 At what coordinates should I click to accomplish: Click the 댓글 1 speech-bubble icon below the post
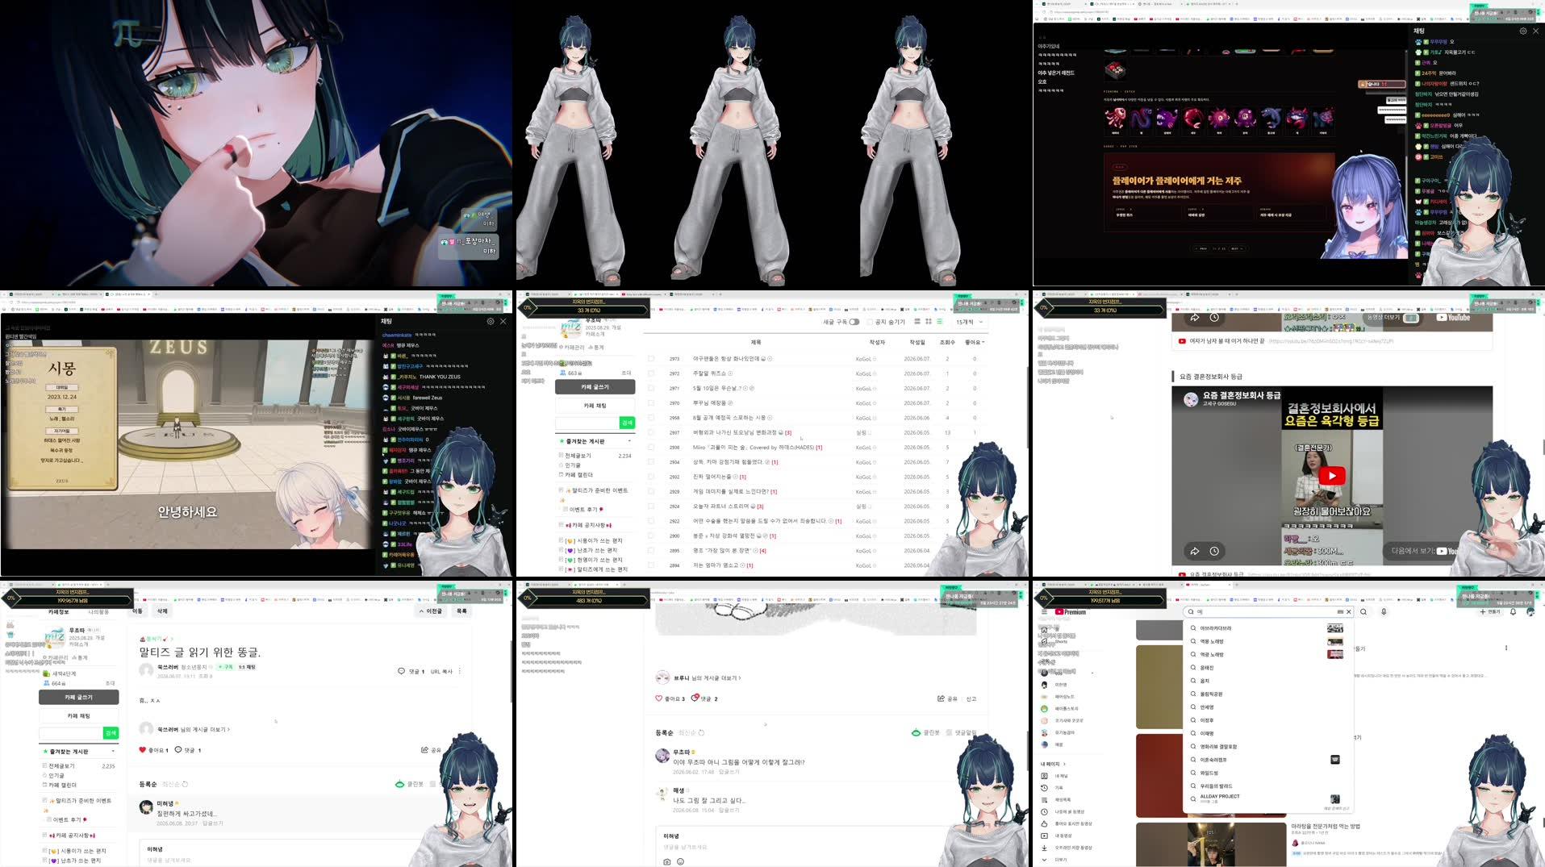pos(178,750)
